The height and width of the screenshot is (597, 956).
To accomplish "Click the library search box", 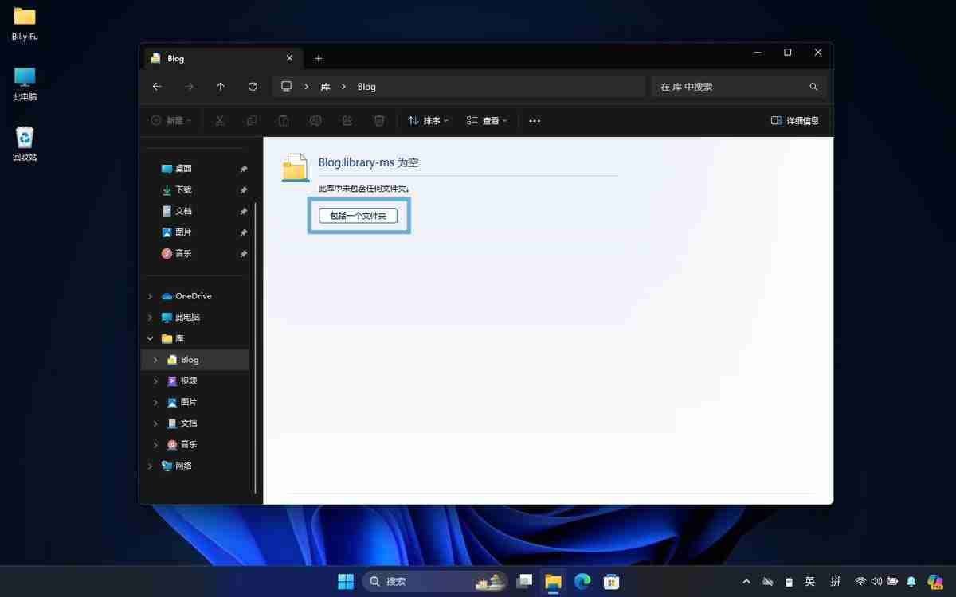I will pyautogui.click(x=729, y=86).
